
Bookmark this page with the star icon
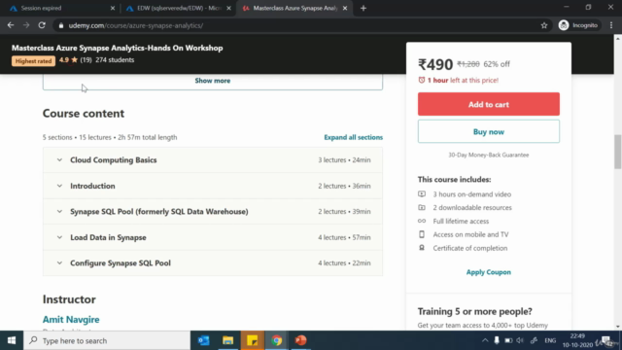[x=544, y=25]
